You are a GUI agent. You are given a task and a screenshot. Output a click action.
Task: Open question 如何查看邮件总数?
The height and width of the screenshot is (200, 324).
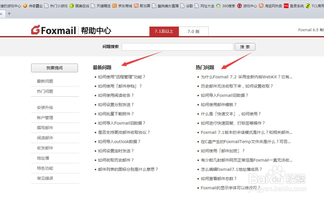pyautogui.click(x=219, y=179)
